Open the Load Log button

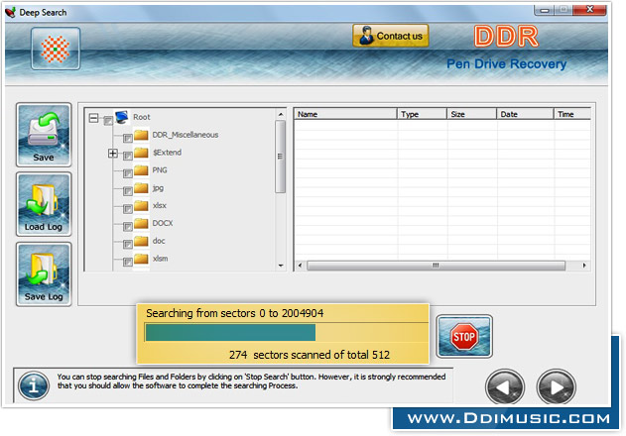[x=44, y=204]
